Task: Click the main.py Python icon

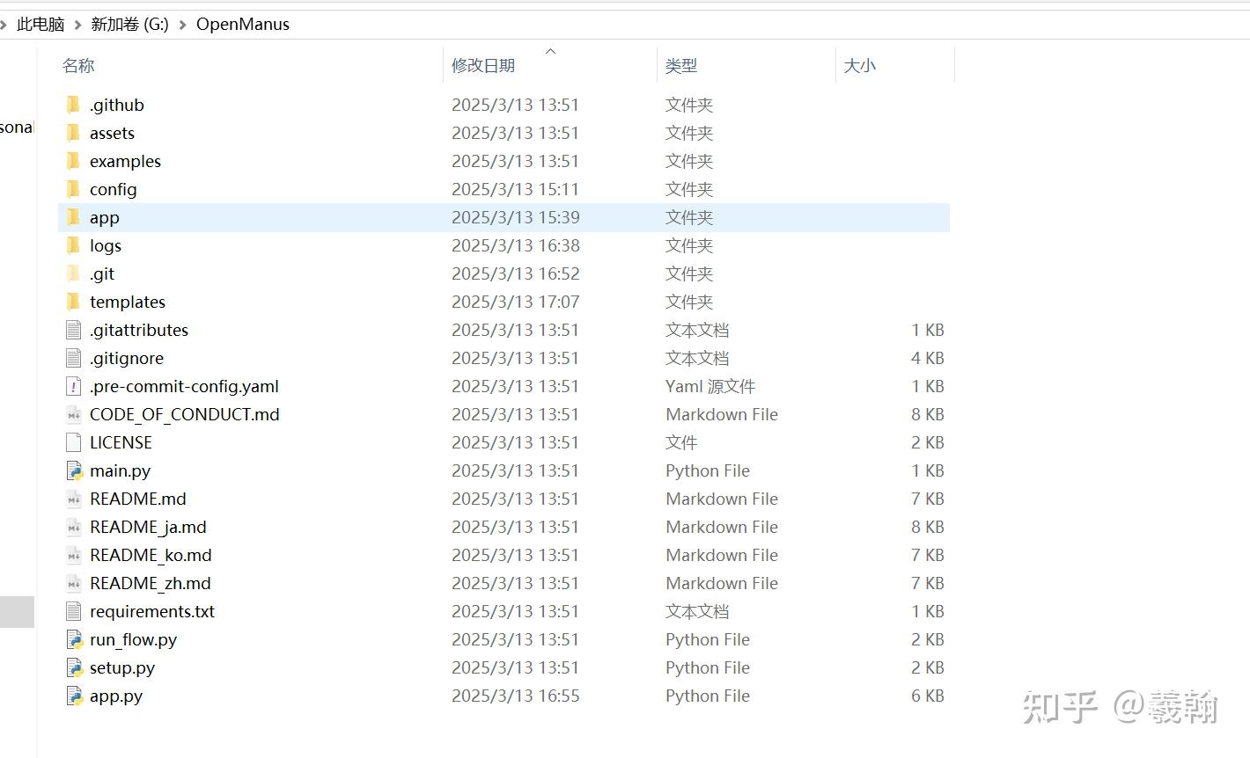Action: [x=74, y=471]
